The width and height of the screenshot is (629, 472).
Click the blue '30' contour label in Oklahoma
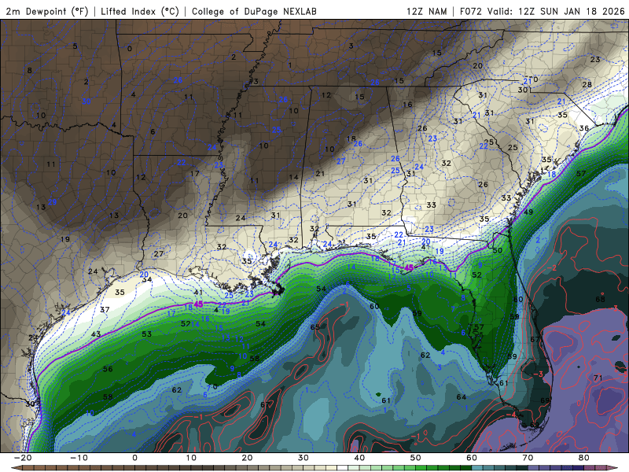pyautogui.click(x=86, y=101)
